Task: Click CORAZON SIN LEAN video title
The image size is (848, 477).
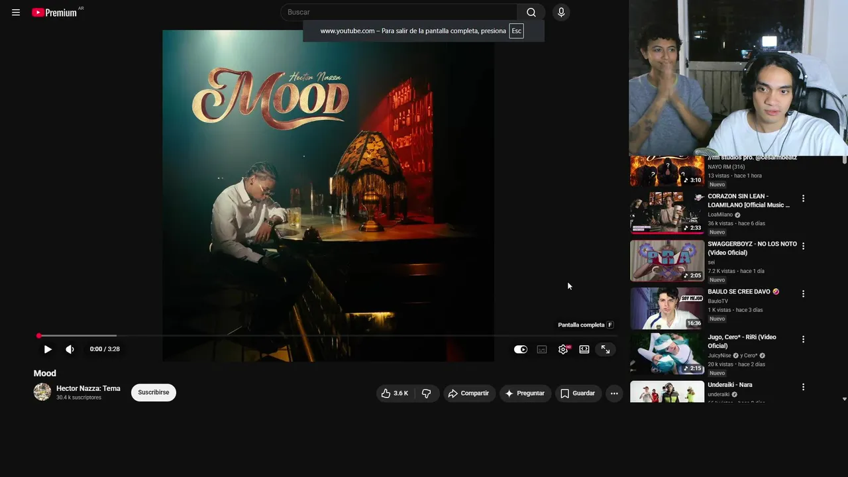Action: 749,201
